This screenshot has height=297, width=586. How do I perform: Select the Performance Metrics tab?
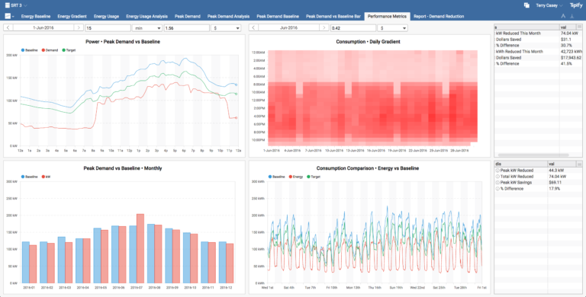point(387,17)
